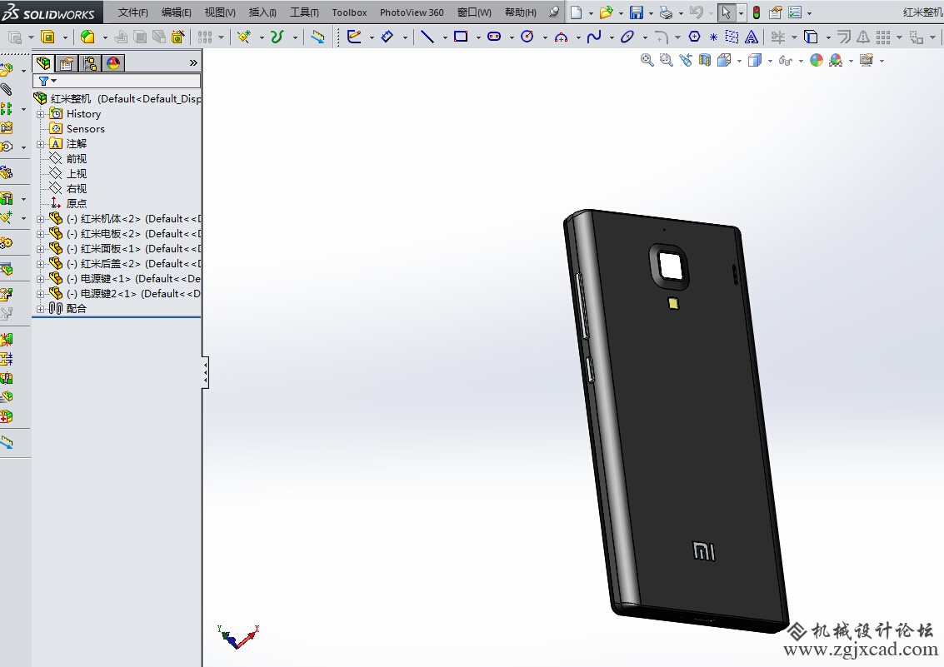Select the 上视 top plane
Viewport: 944px width, 667px height.
[x=76, y=174]
